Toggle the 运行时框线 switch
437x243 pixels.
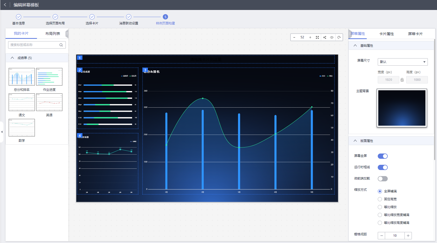point(383,167)
